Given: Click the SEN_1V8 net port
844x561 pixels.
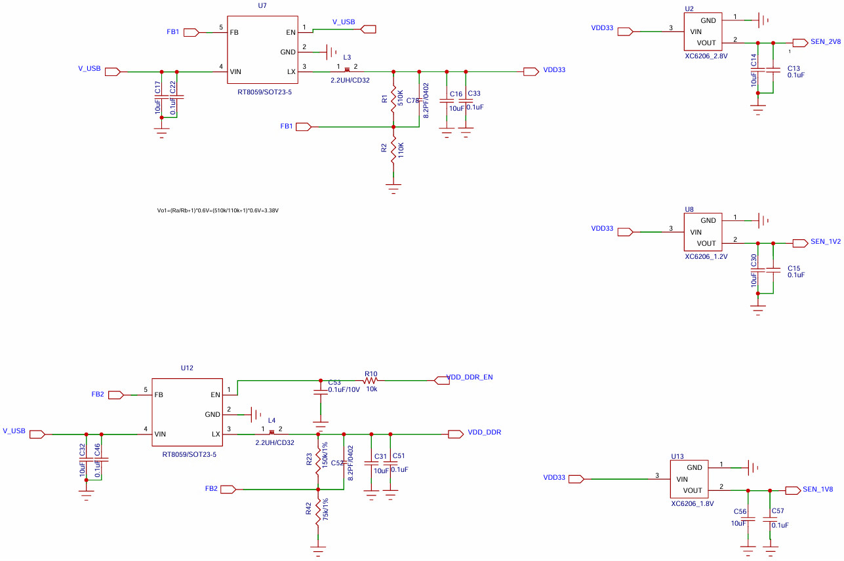Looking at the screenshot, I should pyautogui.click(x=793, y=490).
